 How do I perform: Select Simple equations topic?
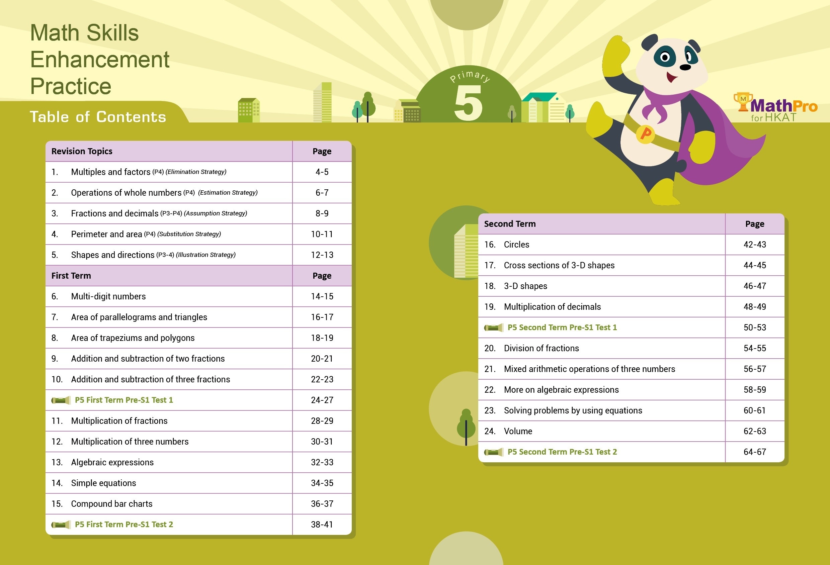[103, 483]
